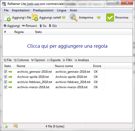Open the Impostazioni menu

point(21,10)
